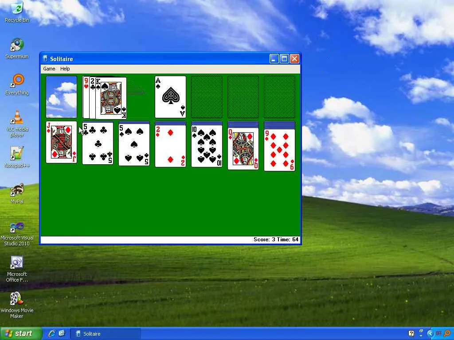454x340 pixels.
Task: Launch Internet Explorer from Quick Launch
Action: (52, 333)
